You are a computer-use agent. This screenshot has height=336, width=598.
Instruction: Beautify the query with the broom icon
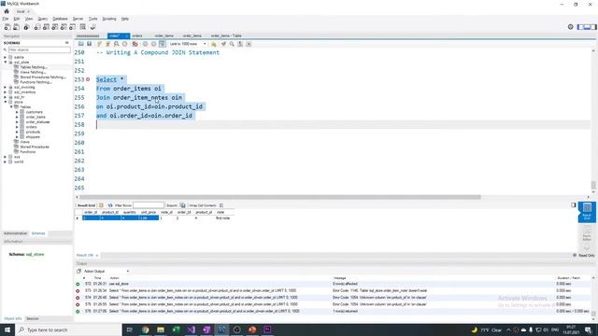[223, 44]
